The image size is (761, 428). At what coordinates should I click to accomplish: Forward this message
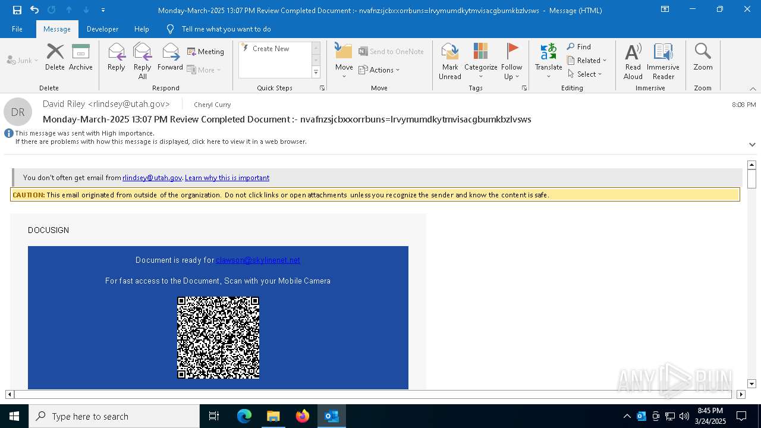coord(171,57)
